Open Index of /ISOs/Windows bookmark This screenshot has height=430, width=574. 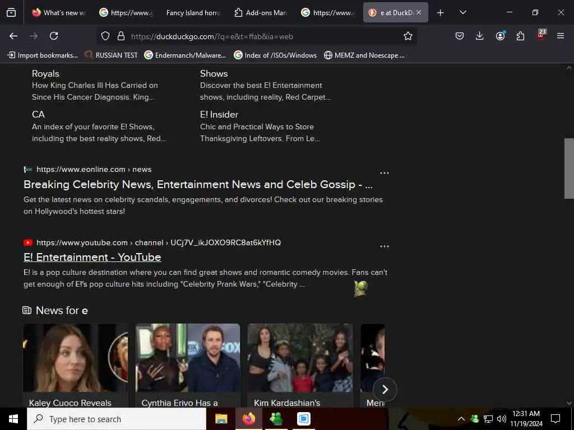pos(275,55)
